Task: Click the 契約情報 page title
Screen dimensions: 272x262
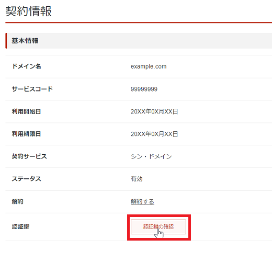Action: [x=28, y=11]
